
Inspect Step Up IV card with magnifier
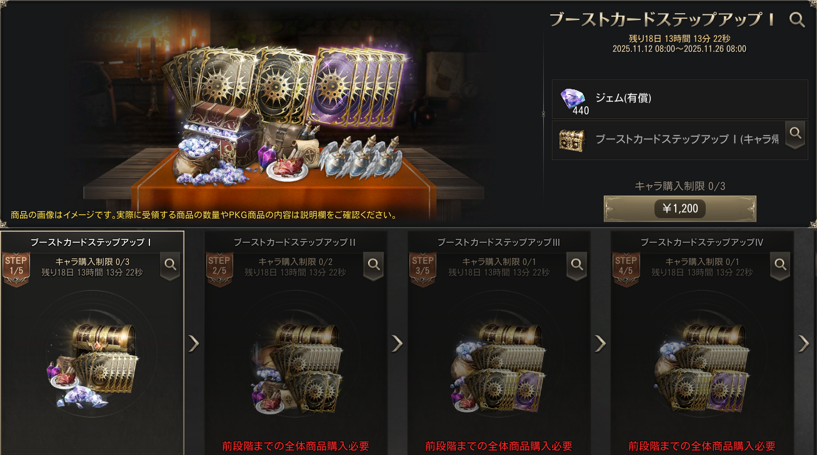pos(780,266)
